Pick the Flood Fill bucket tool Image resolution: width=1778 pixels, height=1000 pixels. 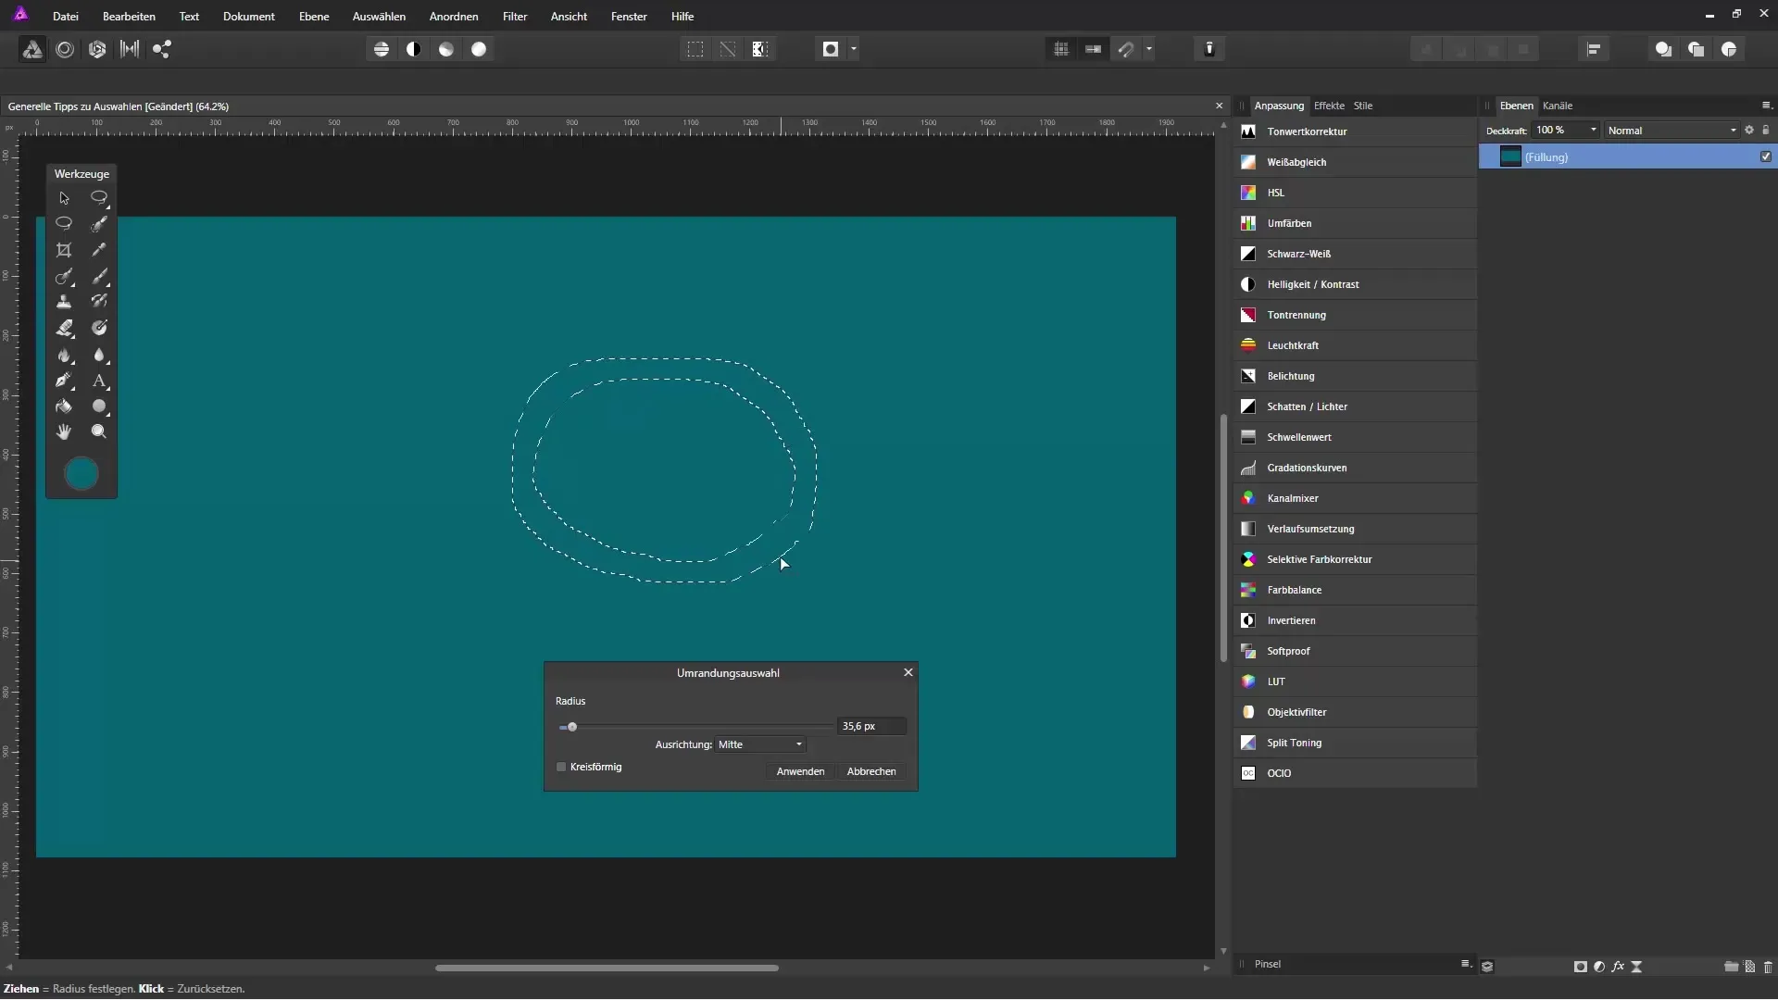pos(64,406)
